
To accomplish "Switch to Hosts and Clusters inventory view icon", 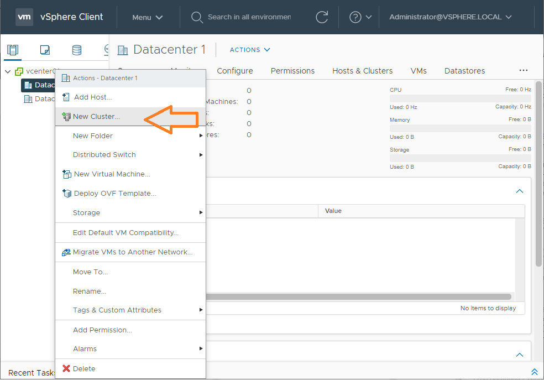I will 13,50.
